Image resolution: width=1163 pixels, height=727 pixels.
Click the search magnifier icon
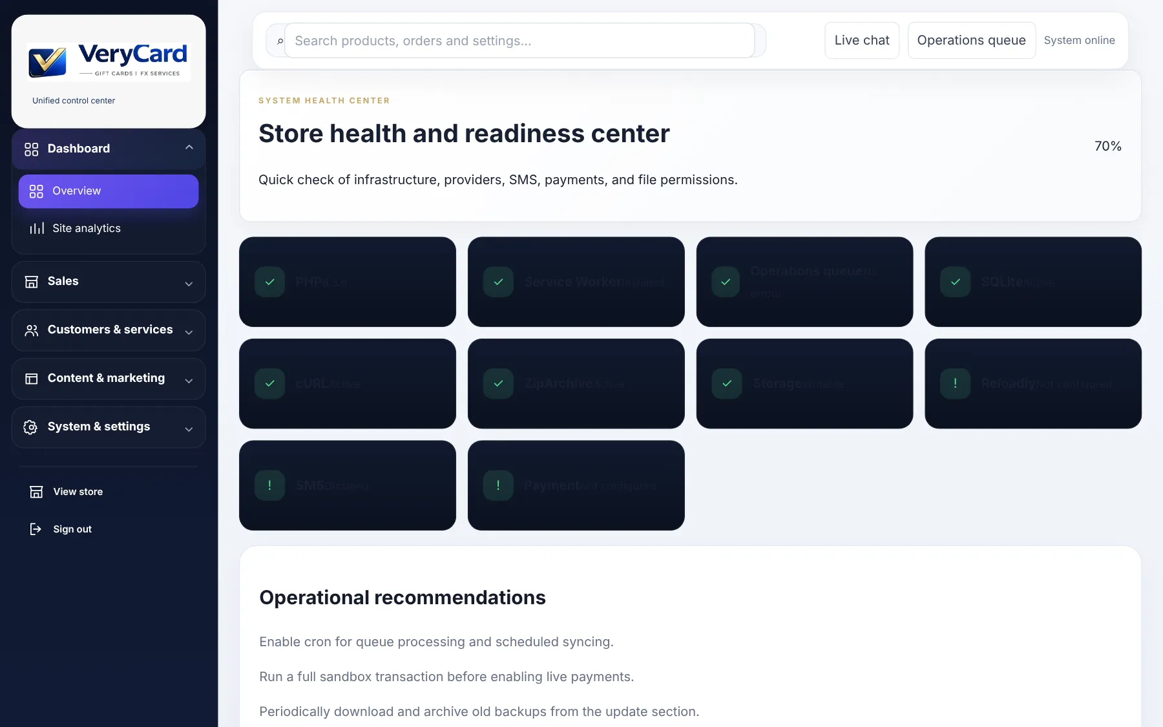[x=280, y=41]
